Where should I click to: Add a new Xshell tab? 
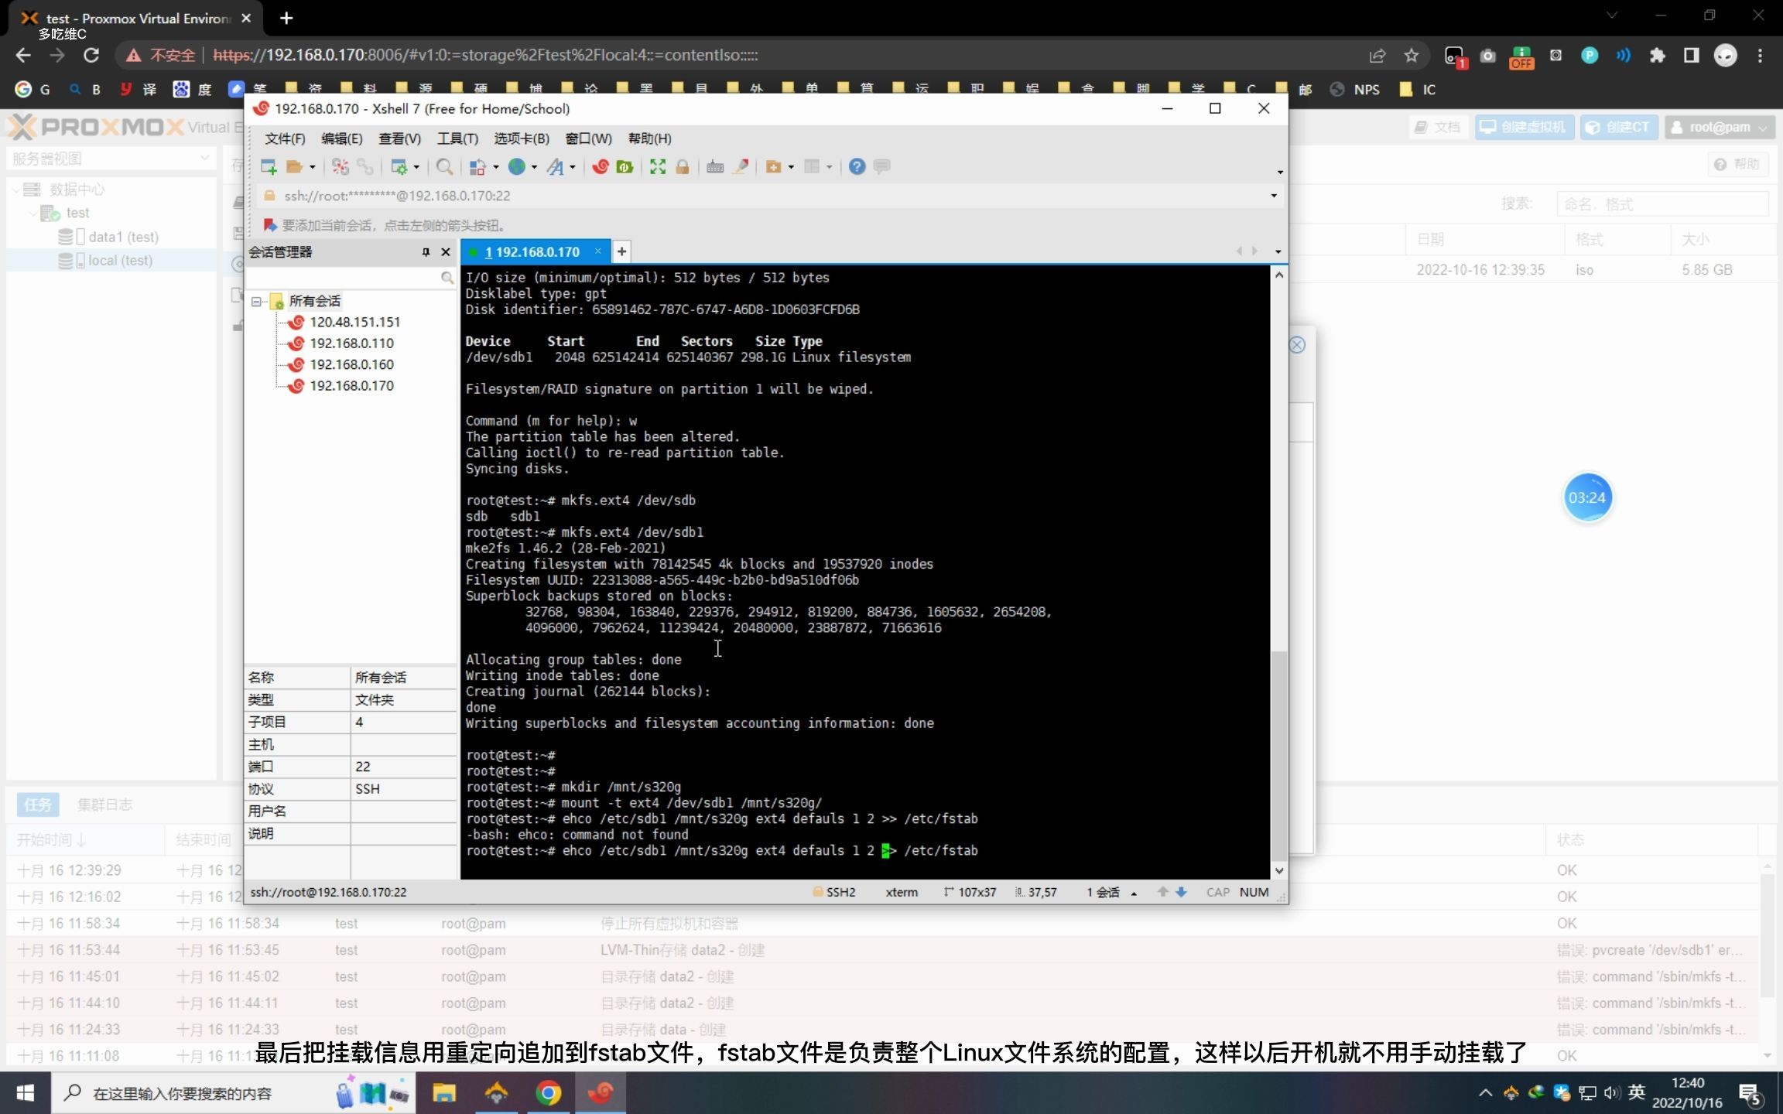click(x=621, y=251)
